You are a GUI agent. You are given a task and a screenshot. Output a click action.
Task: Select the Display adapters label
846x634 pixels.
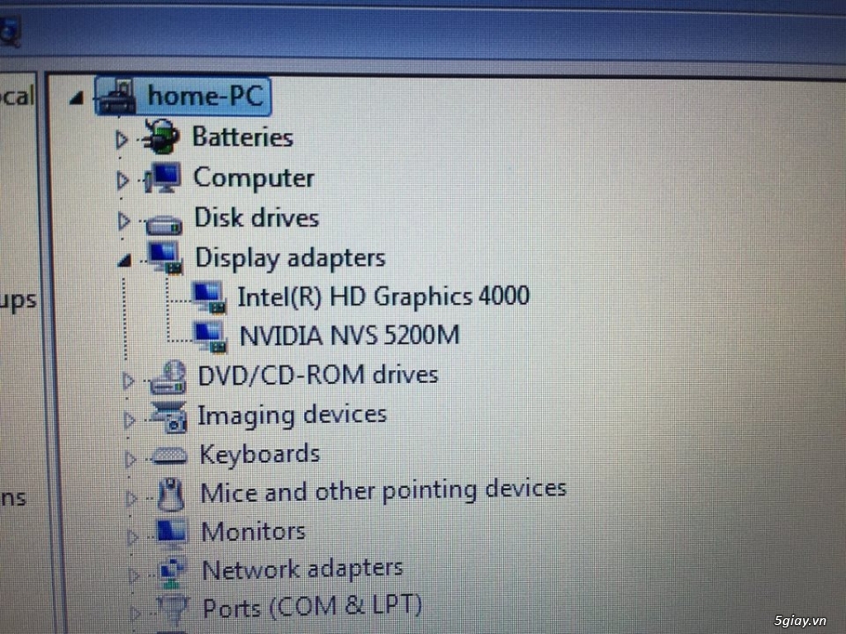(290, 258)
